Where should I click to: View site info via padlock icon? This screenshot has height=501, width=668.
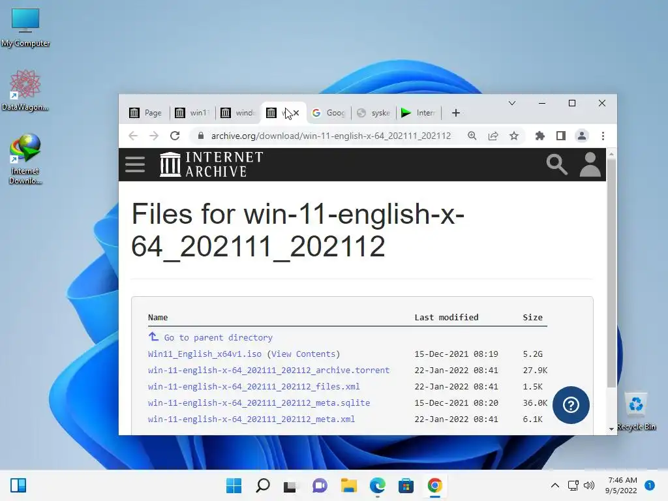pos(201,136)
